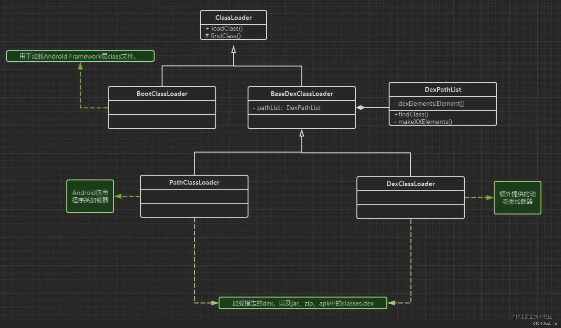
Task: Click the 'Android应用程序类加载器' note box
Action: coord(90,196)
